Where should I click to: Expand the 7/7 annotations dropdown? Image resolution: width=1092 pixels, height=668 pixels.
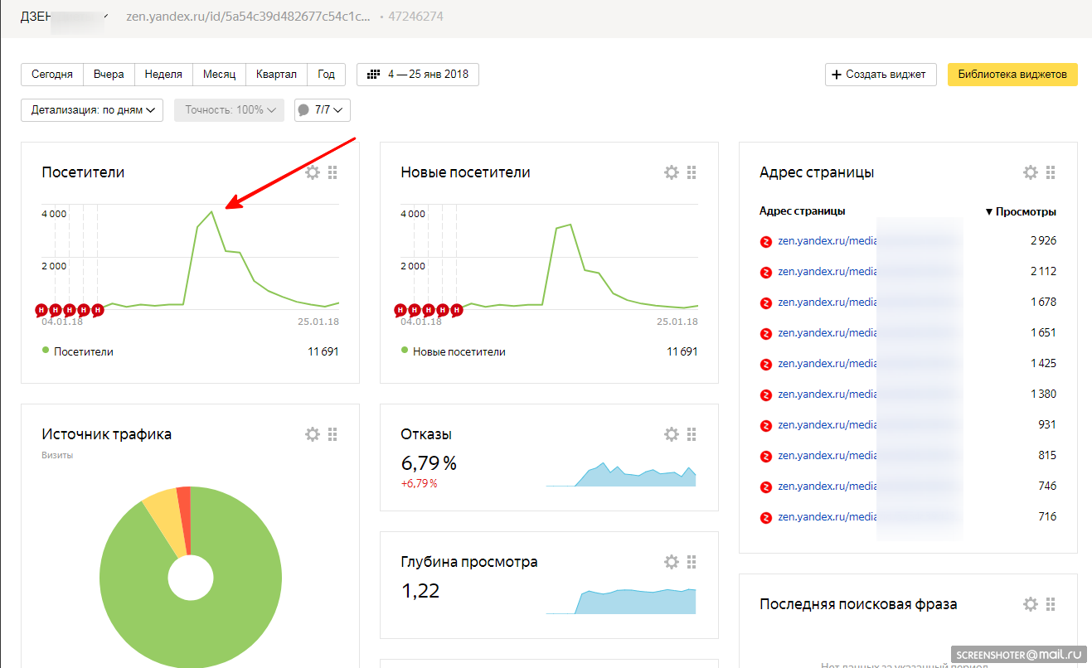tap(323, 110)
